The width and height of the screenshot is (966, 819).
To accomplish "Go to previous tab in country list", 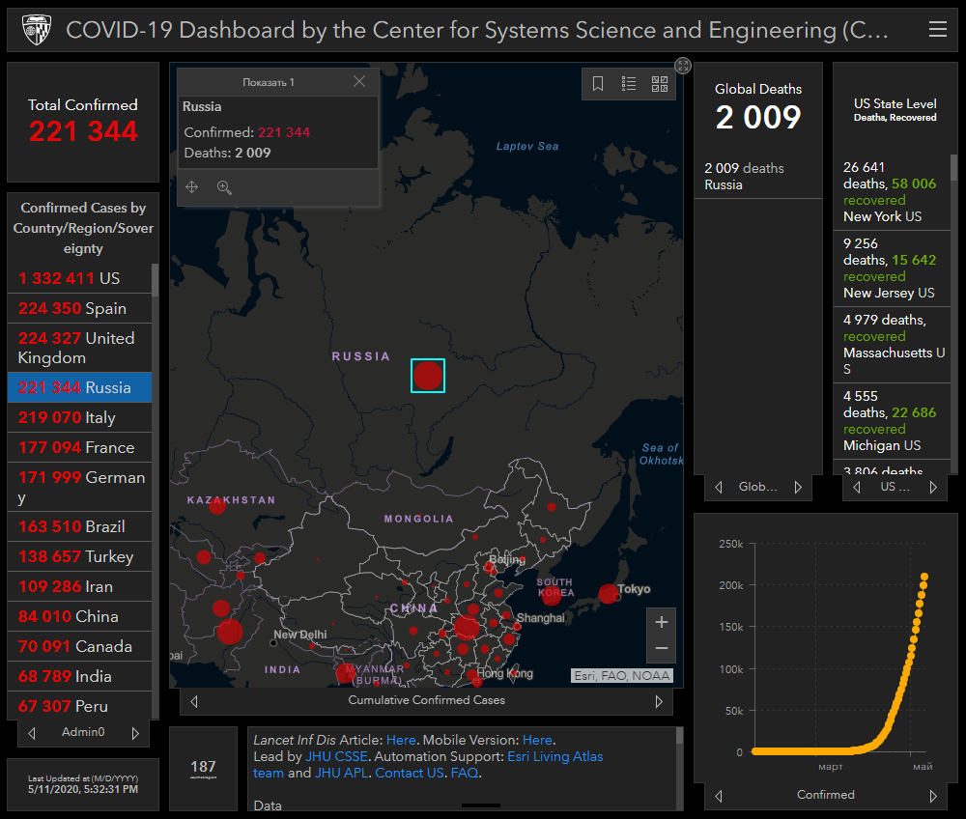I will pos(32,733).
